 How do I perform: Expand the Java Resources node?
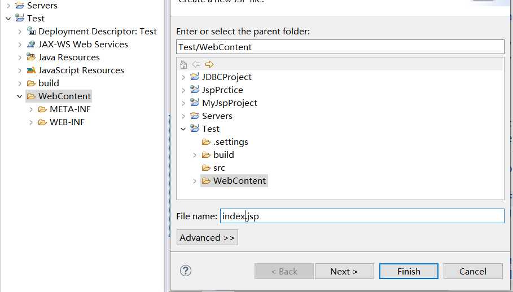pyautogui.click(x=20, y=57)
